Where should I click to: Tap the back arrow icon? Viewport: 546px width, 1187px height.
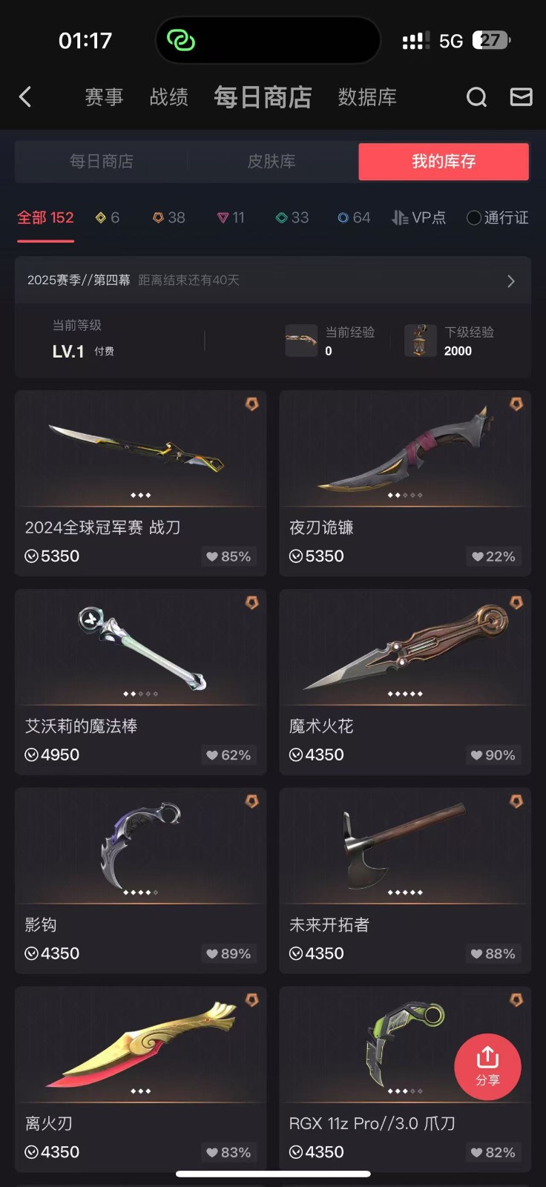click(x=25, y=97)
